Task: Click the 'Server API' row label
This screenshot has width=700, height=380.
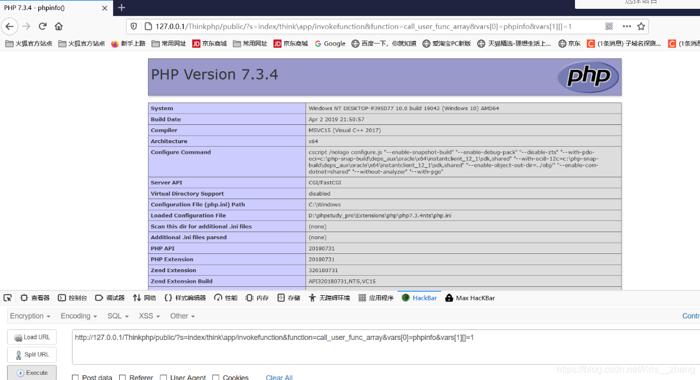Action: pyautogui.click(x=166, y=183)
